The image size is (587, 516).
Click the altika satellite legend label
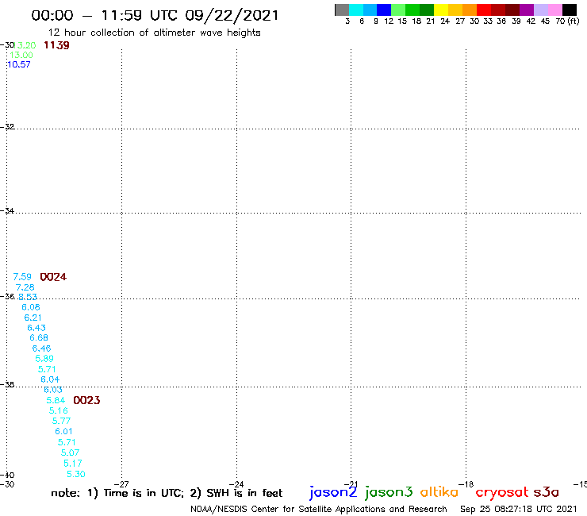tap(439, 492)
